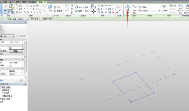Toggle the checked Visible property checkbox
The height and width of the screenshot is (111, 189).
(11, 48)
